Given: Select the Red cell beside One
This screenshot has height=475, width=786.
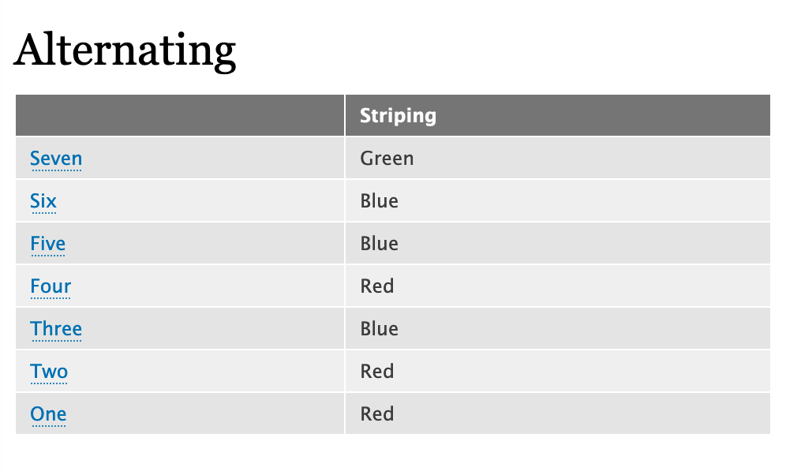Looking at the screenshot, I should tap(376, 413).
